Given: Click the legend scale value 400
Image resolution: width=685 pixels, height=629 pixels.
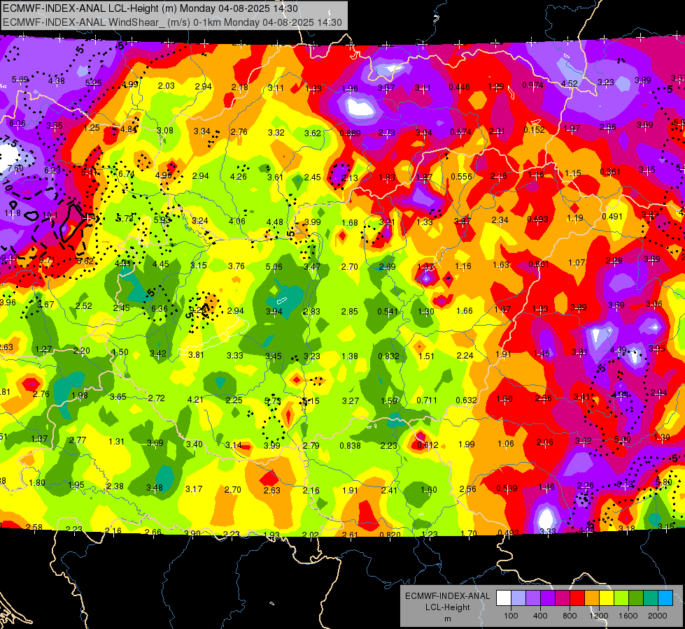Looking at the screenshot, I should (540, 616).
